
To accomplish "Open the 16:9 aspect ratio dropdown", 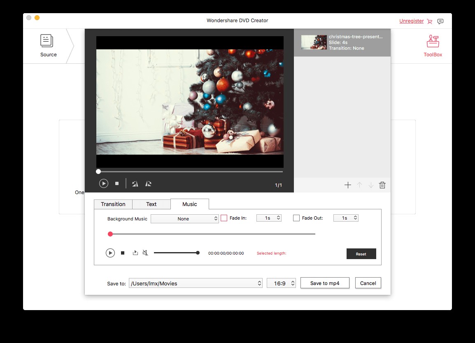I will click(x=281, y=283).
